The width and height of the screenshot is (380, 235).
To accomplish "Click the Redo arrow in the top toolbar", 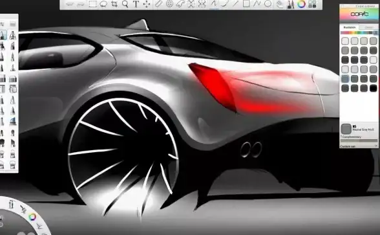I will 81,4.
